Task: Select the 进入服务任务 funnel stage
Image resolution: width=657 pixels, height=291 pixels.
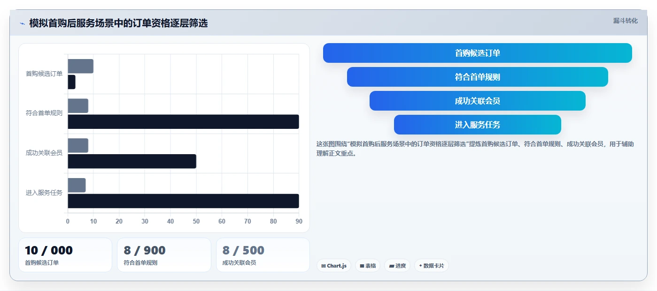Action: [477, 125]
